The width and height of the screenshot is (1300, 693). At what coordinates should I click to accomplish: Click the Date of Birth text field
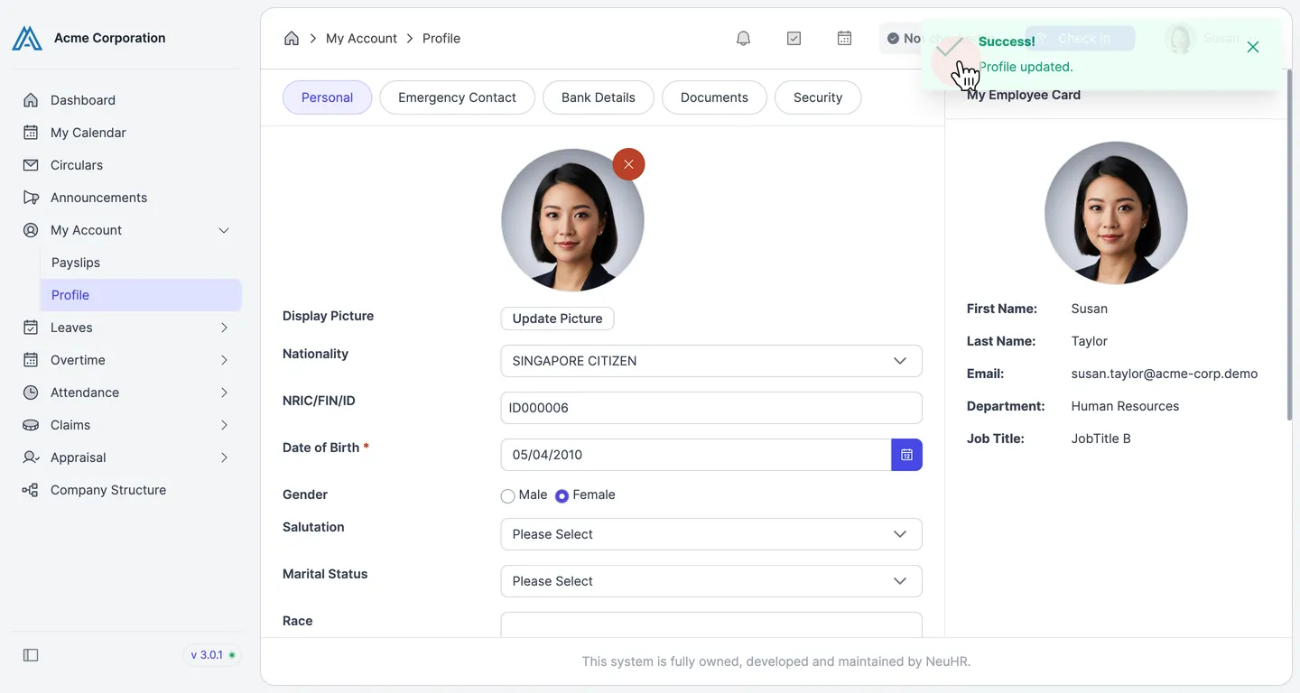click(x=696, y=455)
